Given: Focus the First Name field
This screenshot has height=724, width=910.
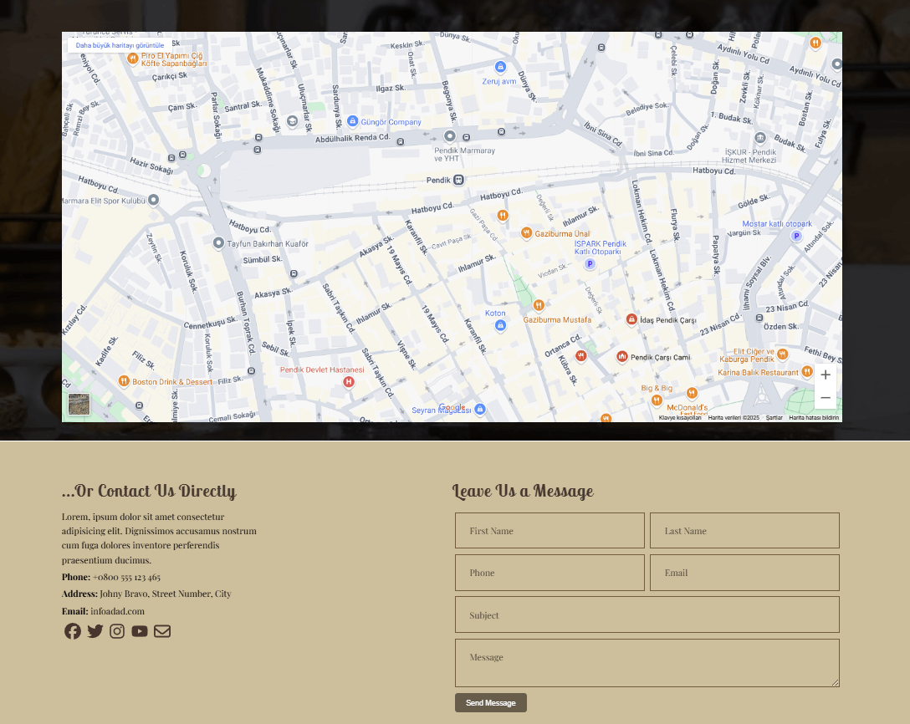Looking at the screenshot, I should pyautogui.click(x=550, y=530).
